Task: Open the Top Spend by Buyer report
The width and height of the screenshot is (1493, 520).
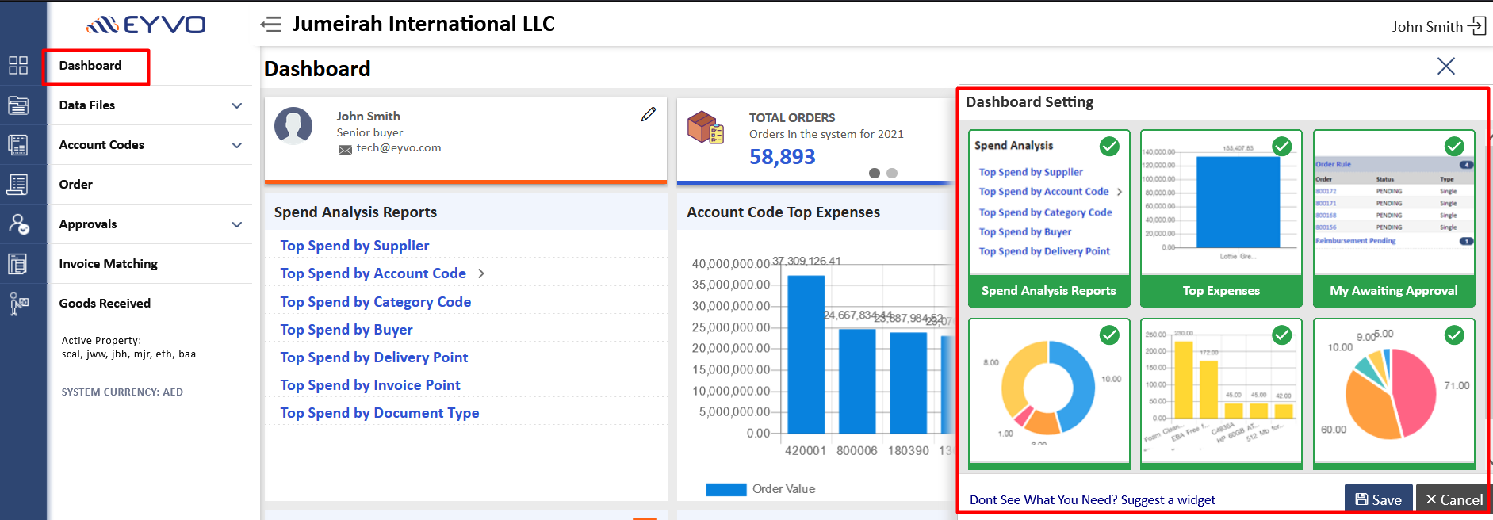Action: point(346,330)
